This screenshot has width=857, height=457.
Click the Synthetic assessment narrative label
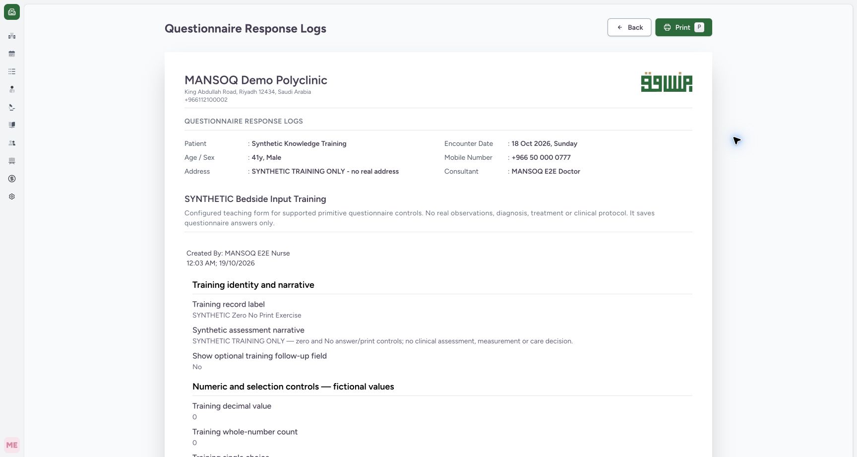[248, 330]
